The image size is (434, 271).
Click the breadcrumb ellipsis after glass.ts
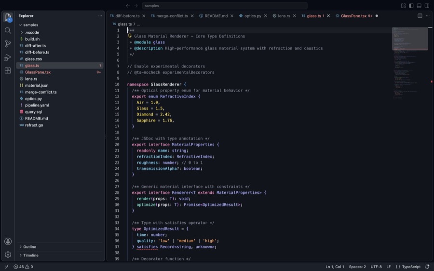[x=138, y=24]
